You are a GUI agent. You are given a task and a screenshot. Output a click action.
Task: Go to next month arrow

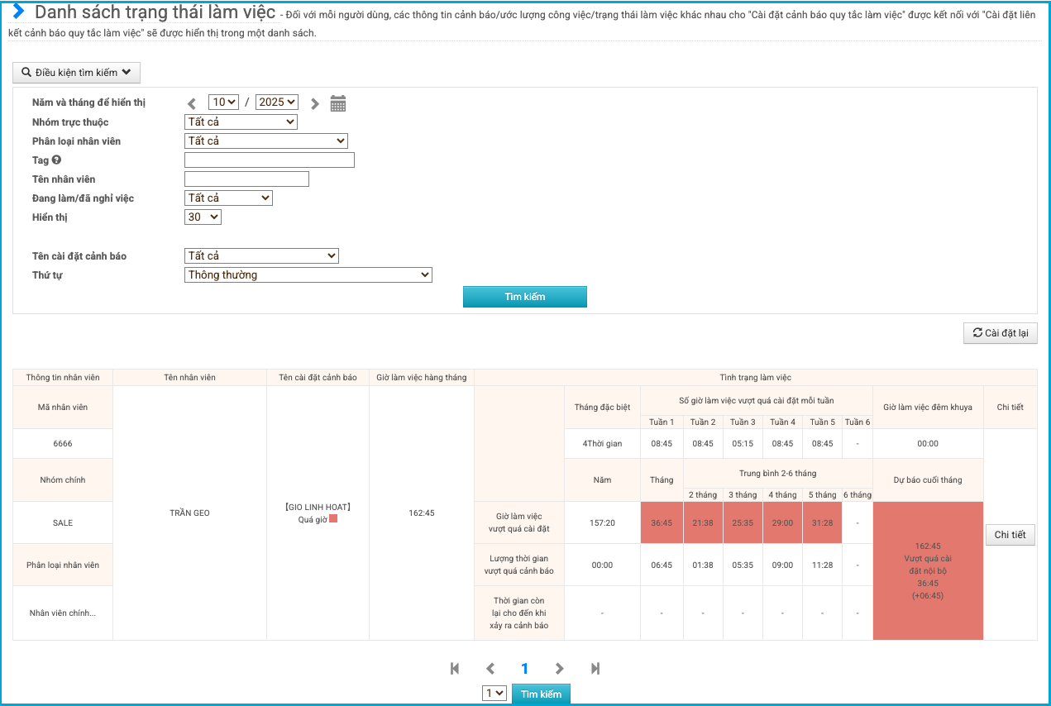click(314, 103)
